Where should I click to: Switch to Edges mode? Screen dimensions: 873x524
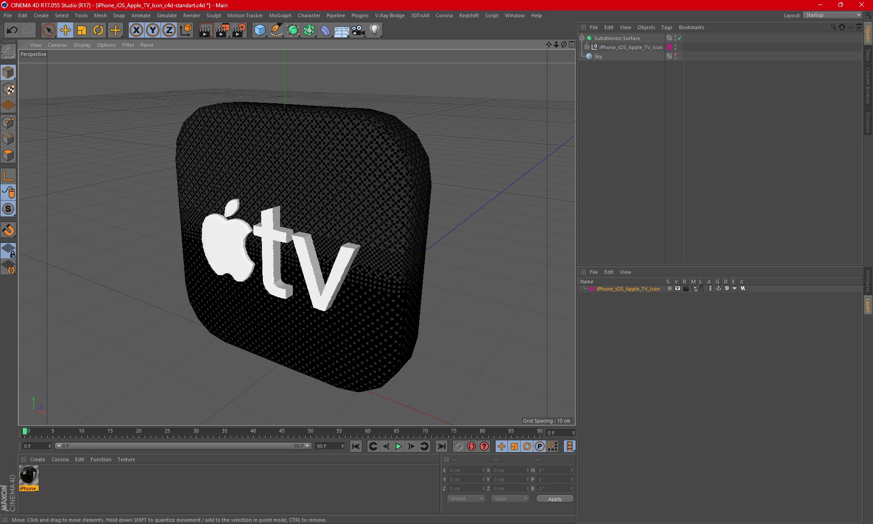[8, 138]
